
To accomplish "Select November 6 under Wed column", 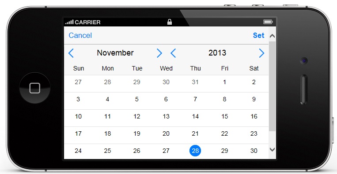I will [x=166, y=99].
